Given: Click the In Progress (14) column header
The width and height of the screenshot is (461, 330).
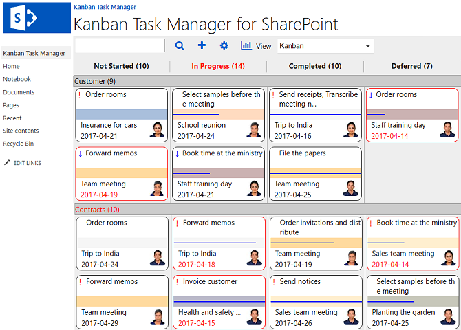Looking at the screenshot, I should [x=218, y=66].
